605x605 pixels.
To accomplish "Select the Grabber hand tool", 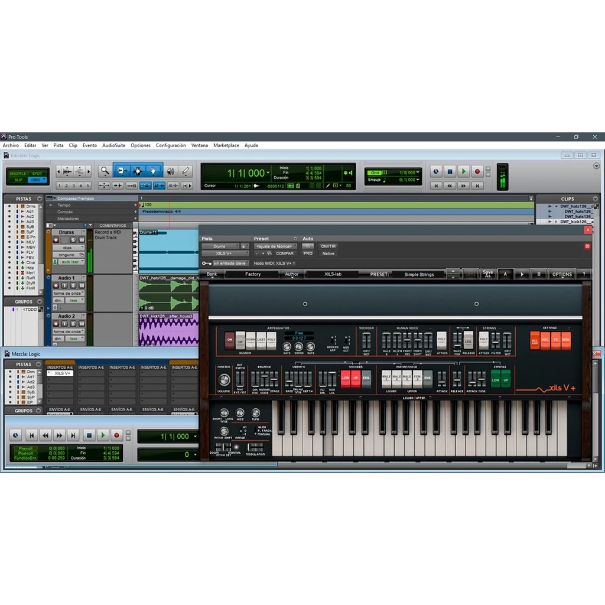I will [154, 171].
